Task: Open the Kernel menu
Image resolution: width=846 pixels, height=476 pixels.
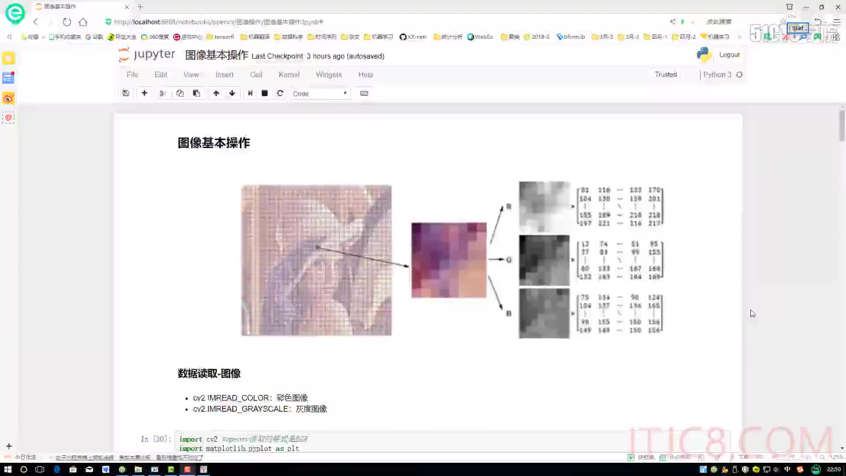Action: (289, 74)
